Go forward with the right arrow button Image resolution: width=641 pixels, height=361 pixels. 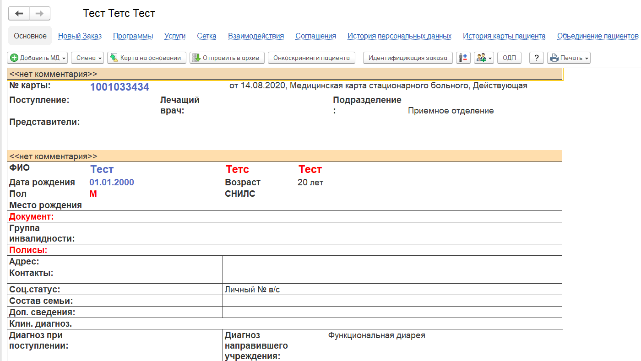click(40, 13)
